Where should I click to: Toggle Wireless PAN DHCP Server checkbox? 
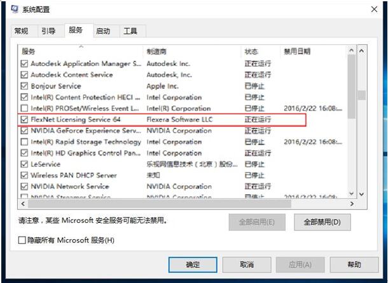(x=24, y=175)
